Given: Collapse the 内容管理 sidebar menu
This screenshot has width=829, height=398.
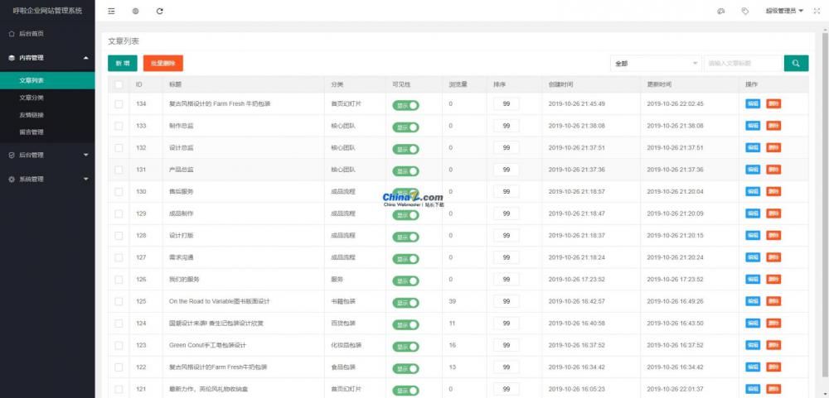Looking at the screenshot, I should tap(47, 58).
